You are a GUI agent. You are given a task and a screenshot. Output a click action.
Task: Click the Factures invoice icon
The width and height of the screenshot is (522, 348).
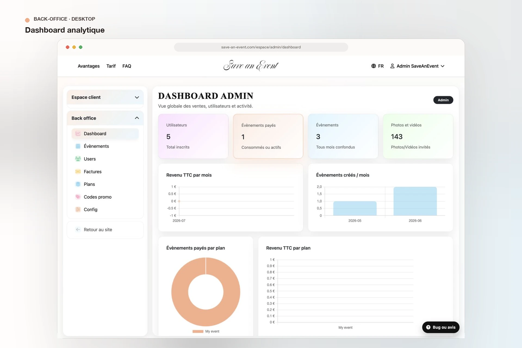[x=78, y=172]
